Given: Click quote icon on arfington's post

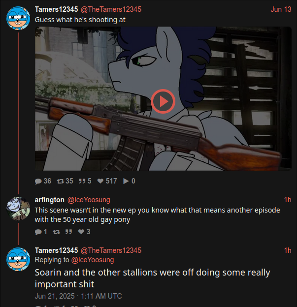Looking at the screenshot, I should (68, 232).
